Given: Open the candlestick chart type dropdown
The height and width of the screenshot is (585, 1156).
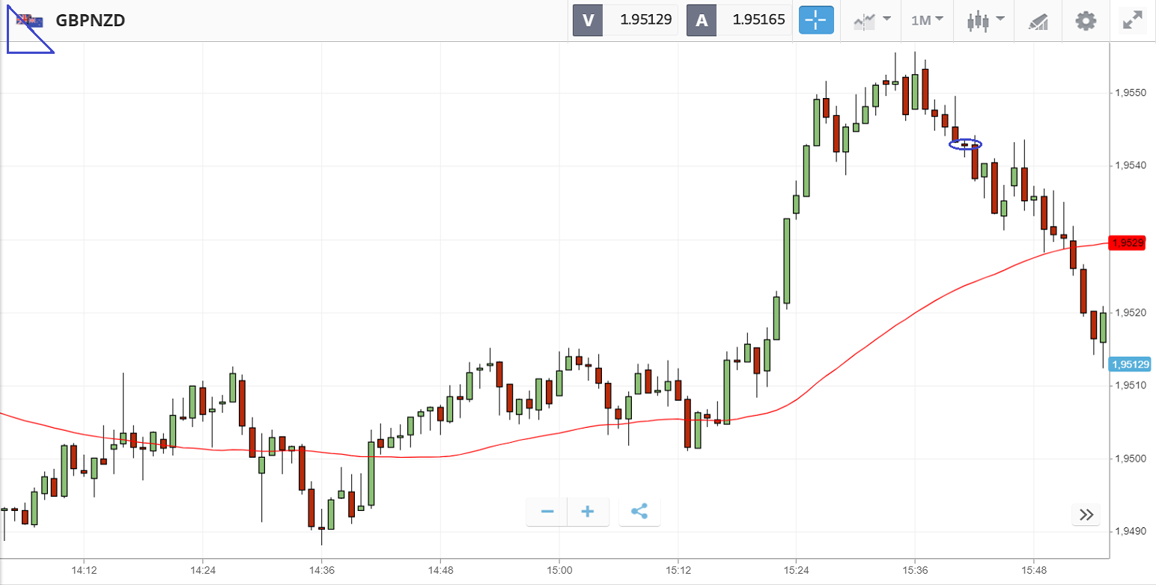Looking at the screenshot, I should (x=985, y=20).
